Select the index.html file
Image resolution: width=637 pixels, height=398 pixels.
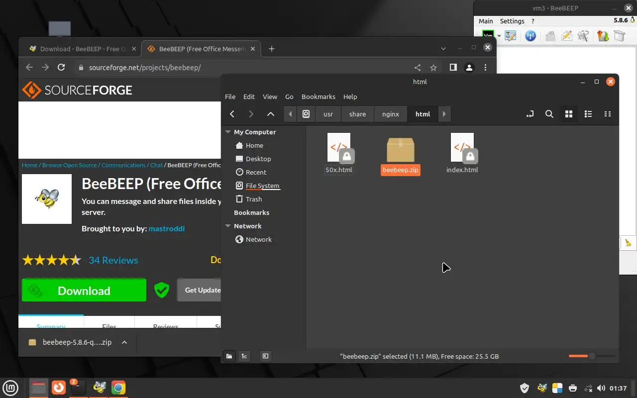click(462, 153)
